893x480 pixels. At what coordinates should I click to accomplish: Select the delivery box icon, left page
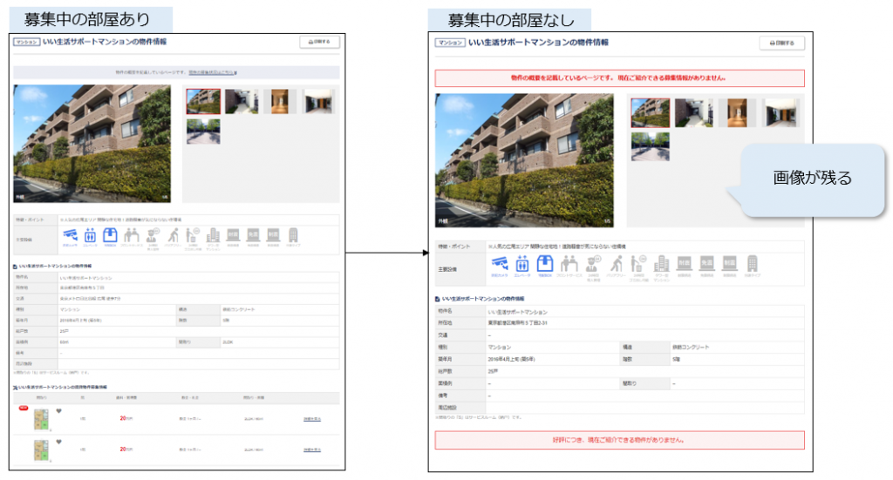click(111, 234)
